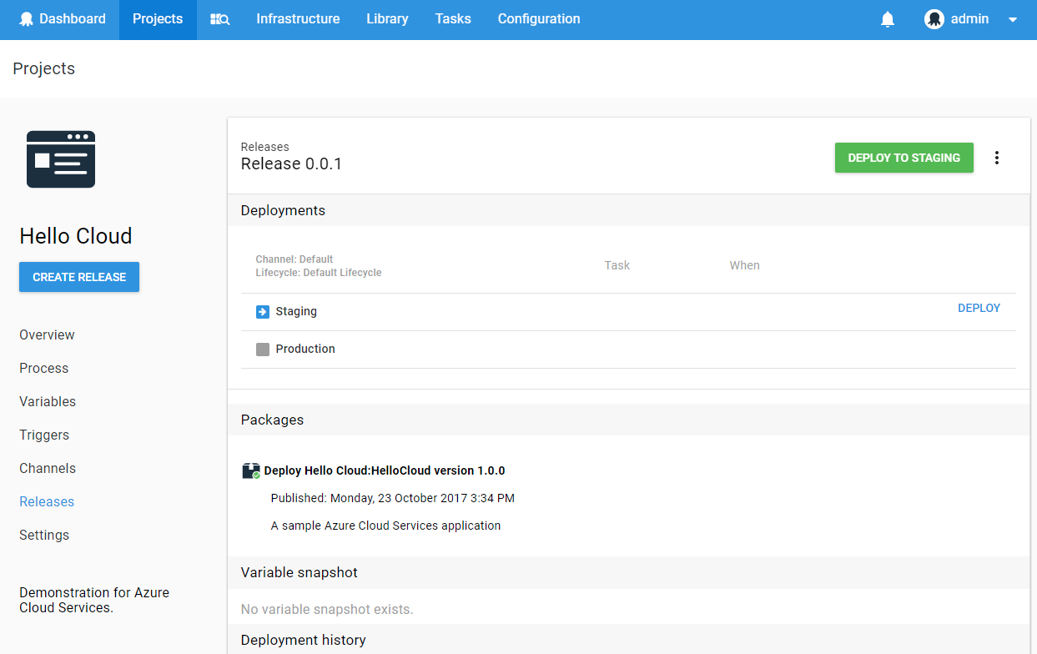Viewport: 1037px width, 654px height.
Task: Click the When column header
Action: click(x=745, y=265)
